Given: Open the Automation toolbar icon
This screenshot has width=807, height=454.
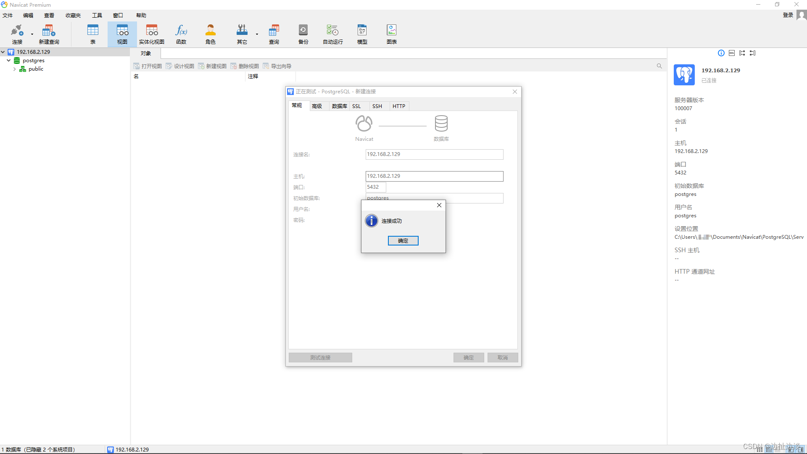Looking at the screenshot, I should coord(332,34).
